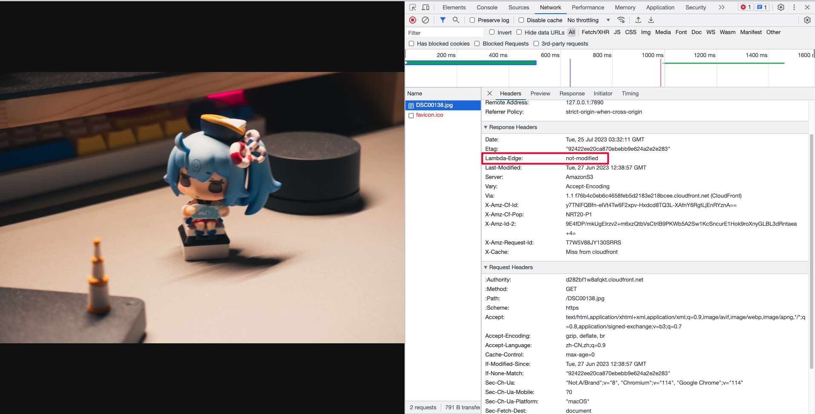Switch to the Elements tab
The height and width of the screenshot is (414, 815).
coord(454,7)
